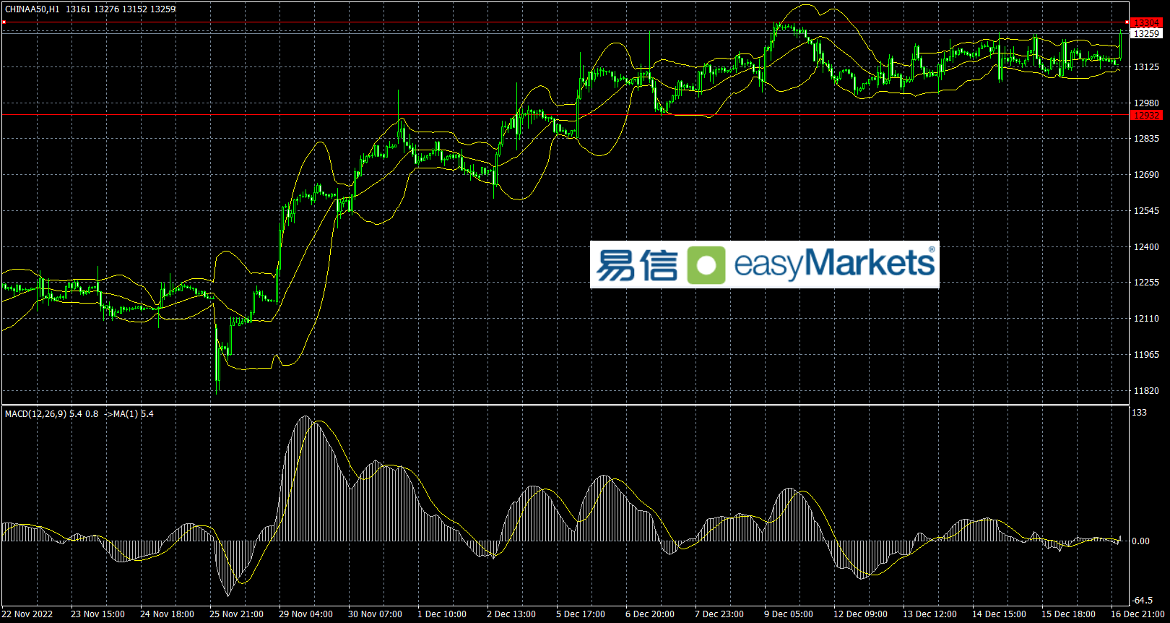Click the 15 Dec 18:00 time label
1170x623 pixels.
coord(1068,614)
